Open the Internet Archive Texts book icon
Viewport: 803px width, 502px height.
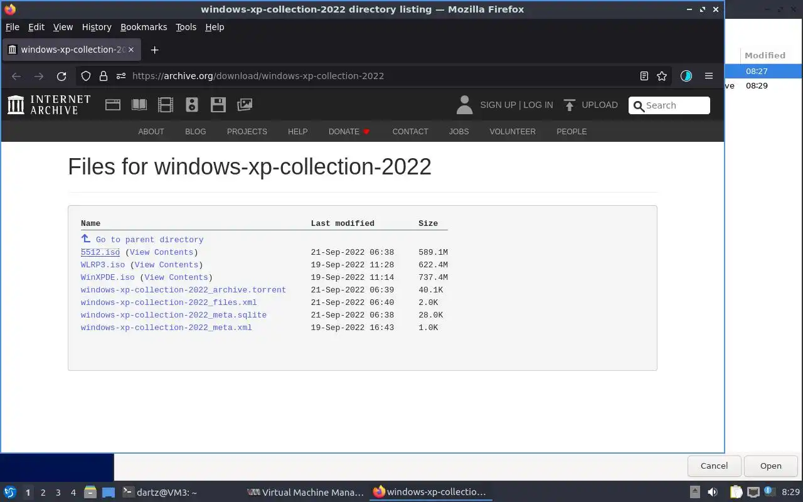point(139,105)
